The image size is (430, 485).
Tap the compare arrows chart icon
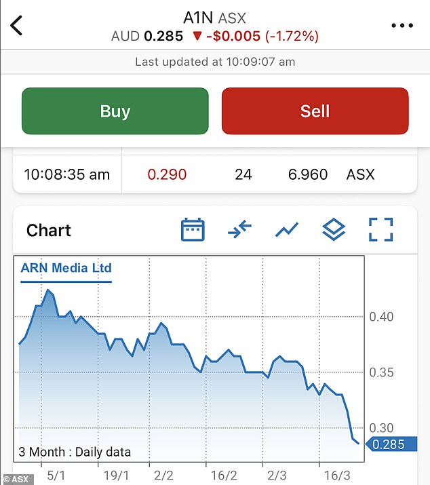coord(239,230)
